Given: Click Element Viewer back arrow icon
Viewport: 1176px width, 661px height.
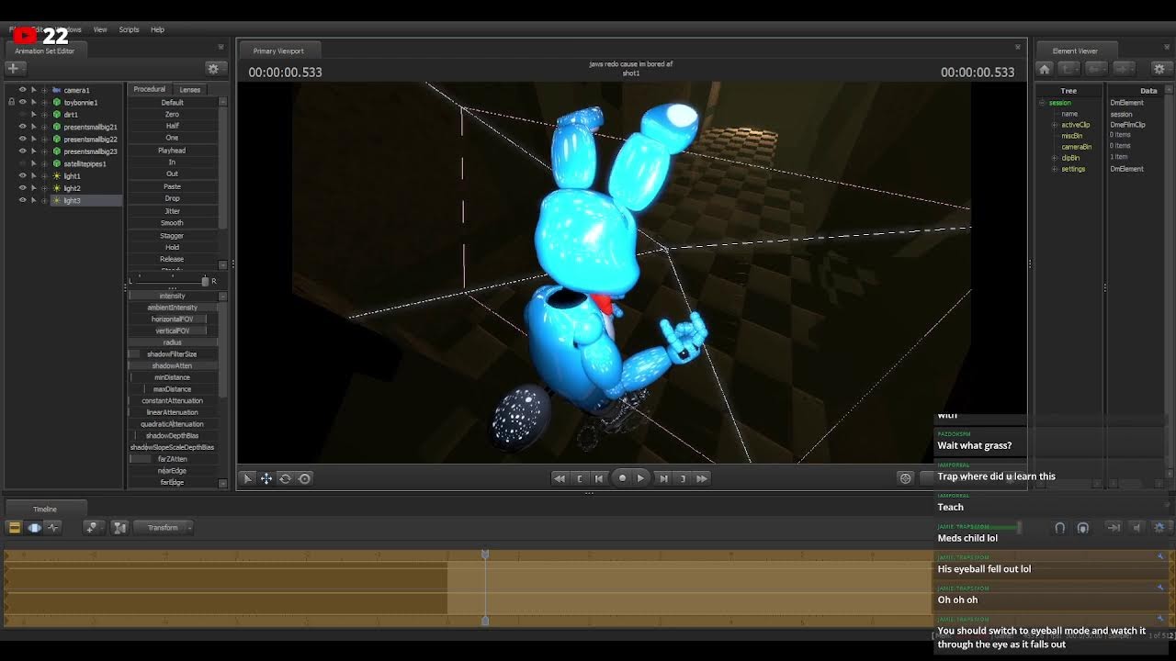Looking at the screenshot, I should 1094,69.
